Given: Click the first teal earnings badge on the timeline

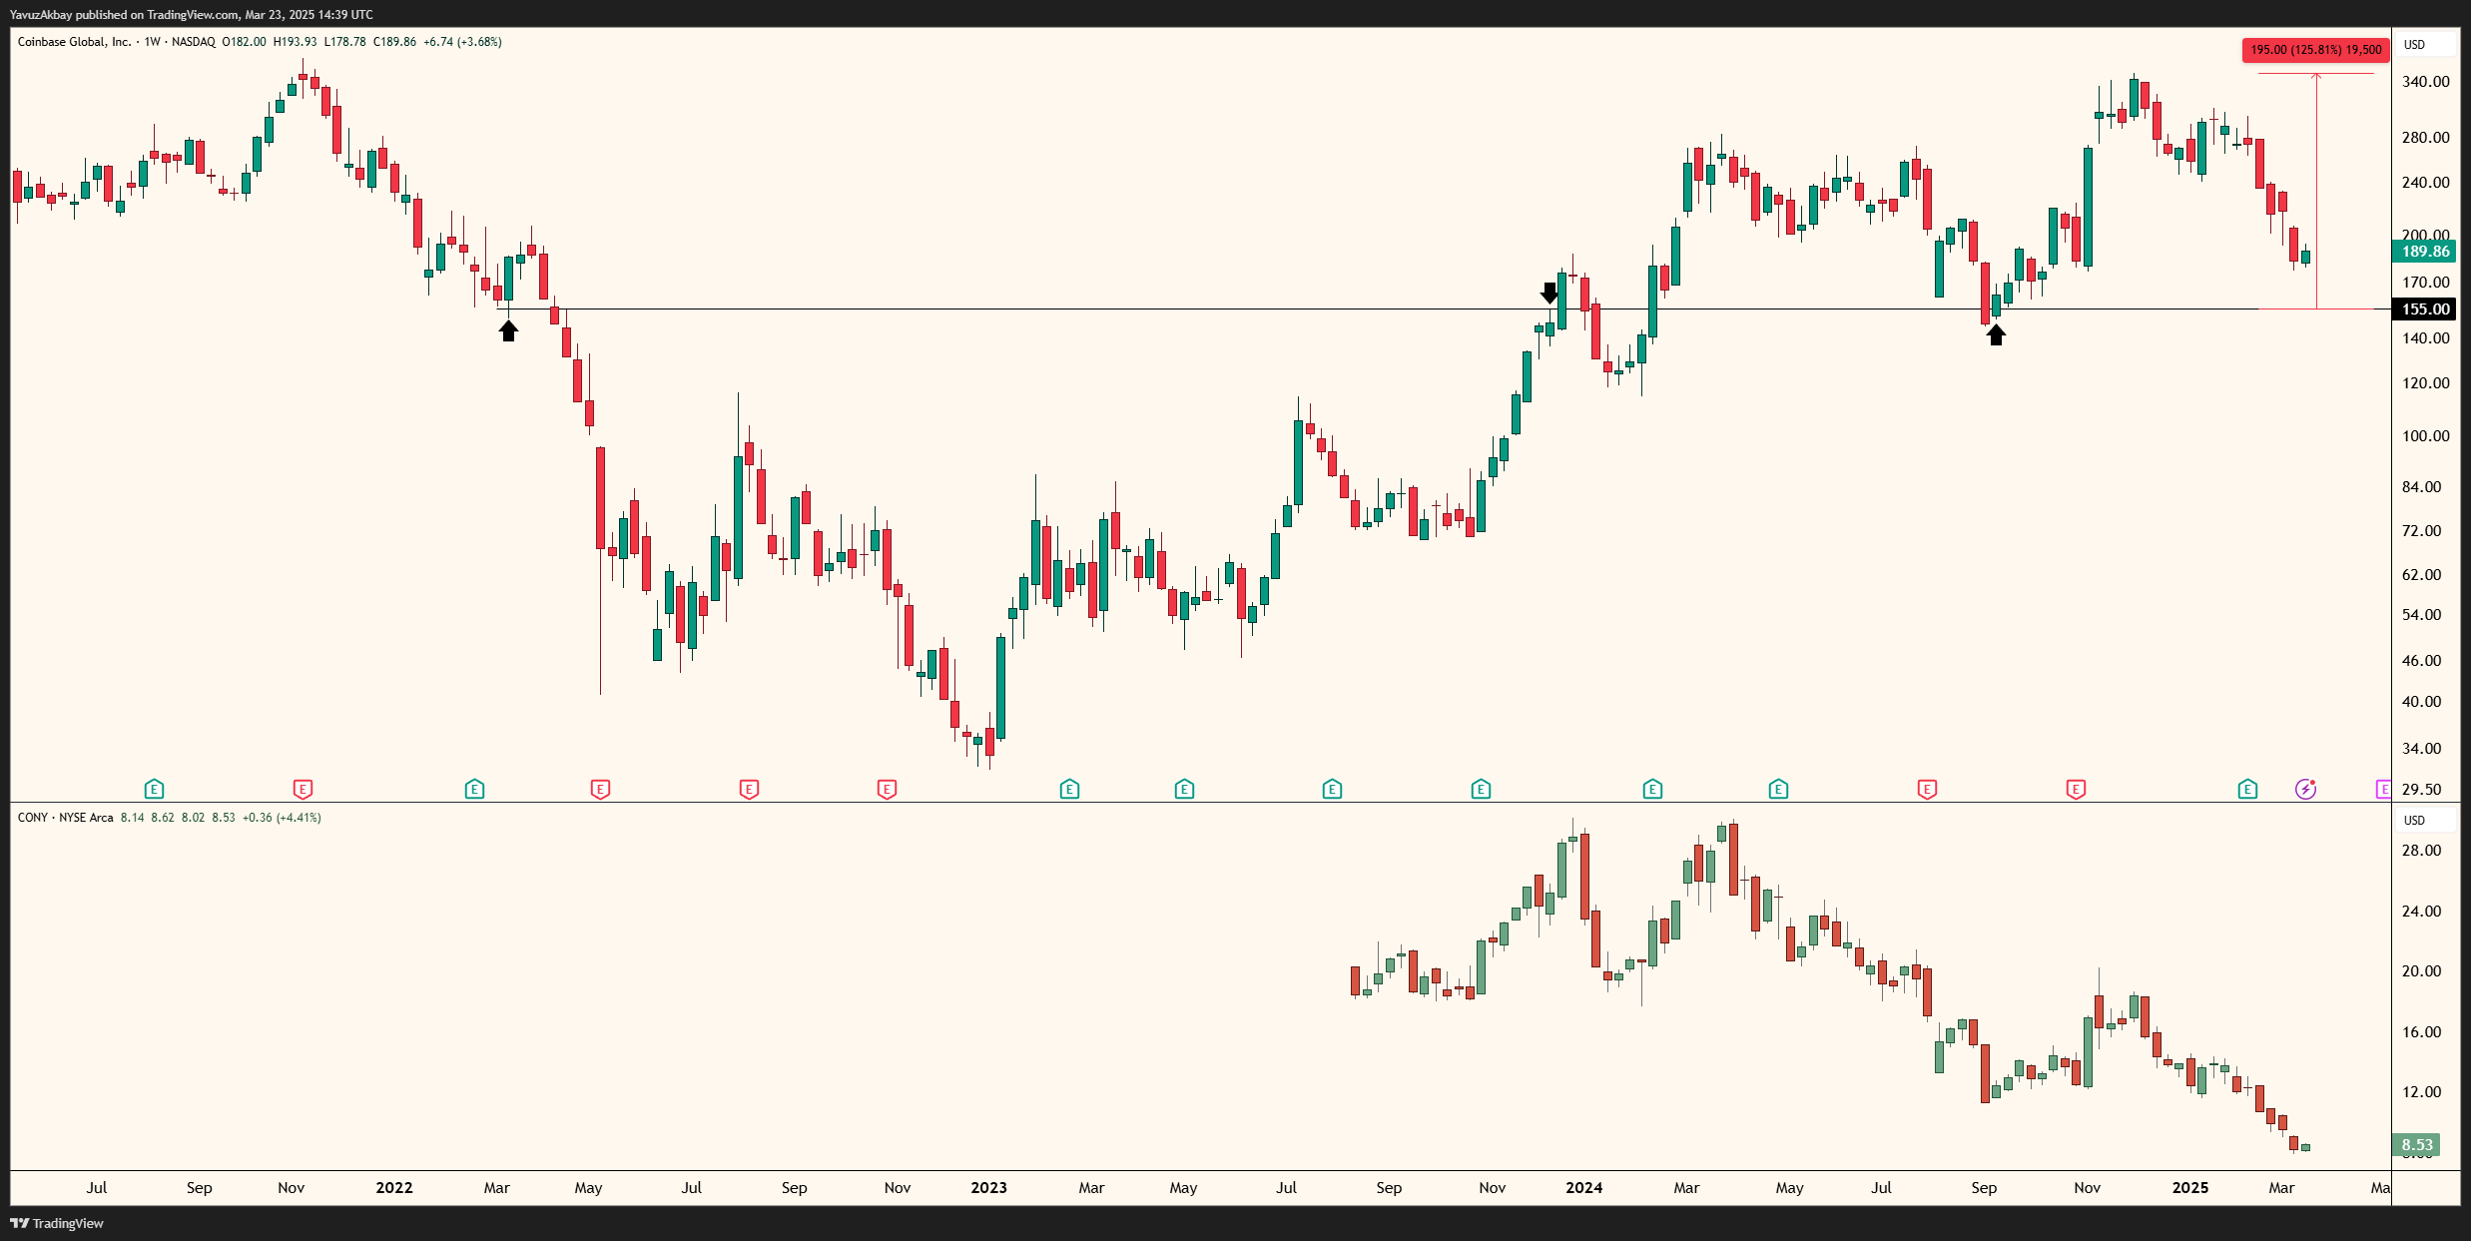Looking at the screenshot, I should point(154,789).
